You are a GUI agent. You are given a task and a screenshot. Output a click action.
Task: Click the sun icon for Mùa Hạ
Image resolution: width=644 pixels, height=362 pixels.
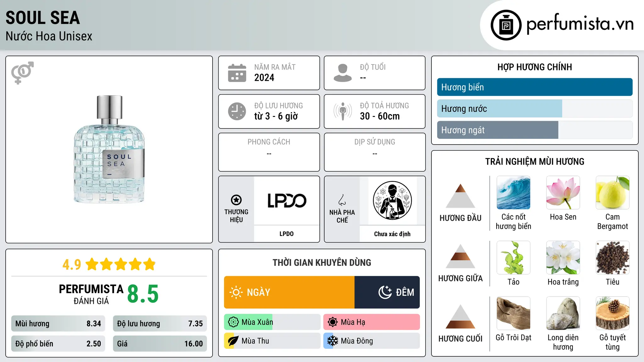pyautogui.click(x=332, y=322)
